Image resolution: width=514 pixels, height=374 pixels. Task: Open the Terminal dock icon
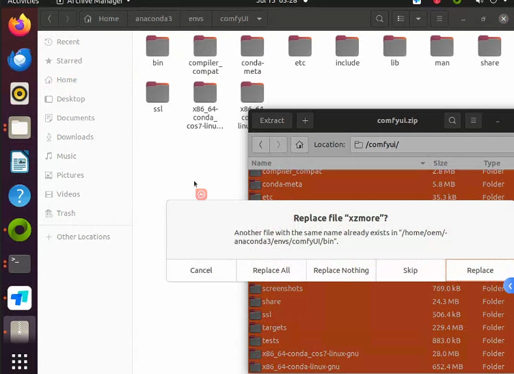tap(19, 263)
